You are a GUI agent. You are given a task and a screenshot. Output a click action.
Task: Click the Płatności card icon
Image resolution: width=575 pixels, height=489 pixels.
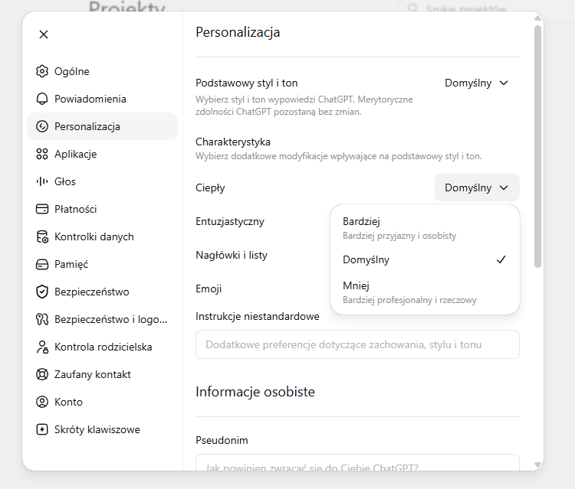tap(42, 209)
